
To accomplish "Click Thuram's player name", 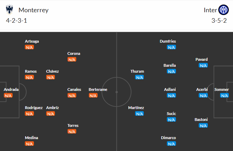I will point(137,71).
